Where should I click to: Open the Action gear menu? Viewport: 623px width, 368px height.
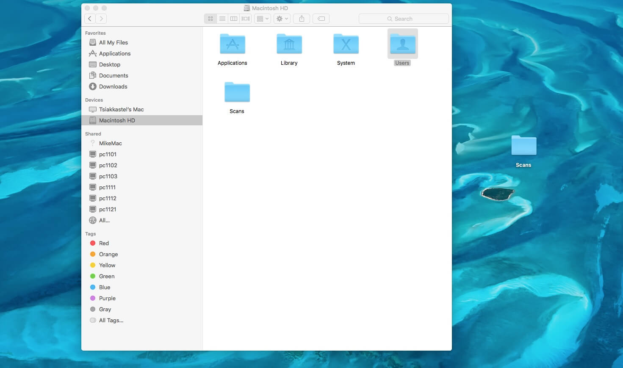282,19
